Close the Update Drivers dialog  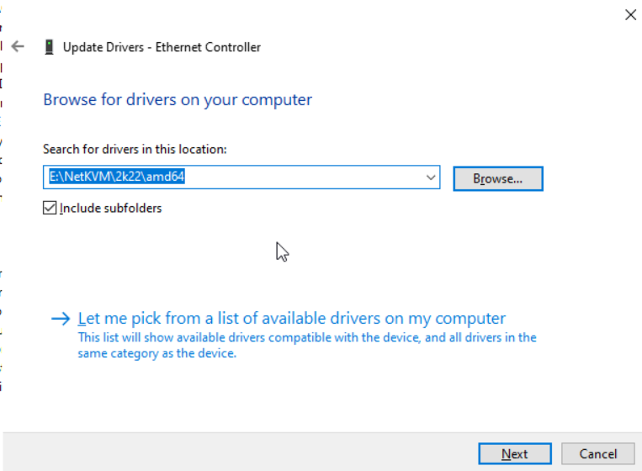pos(630,15)
